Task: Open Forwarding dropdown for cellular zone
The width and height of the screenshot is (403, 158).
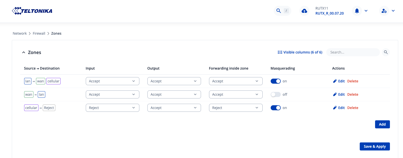Action: coord(235,108)
